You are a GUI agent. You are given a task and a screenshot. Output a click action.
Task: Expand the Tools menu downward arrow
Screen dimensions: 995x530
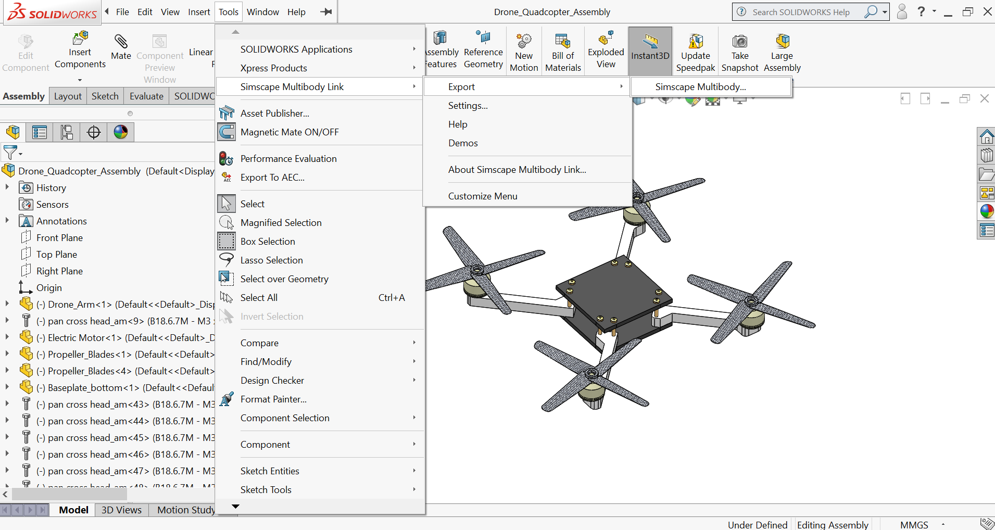[235, 507]
